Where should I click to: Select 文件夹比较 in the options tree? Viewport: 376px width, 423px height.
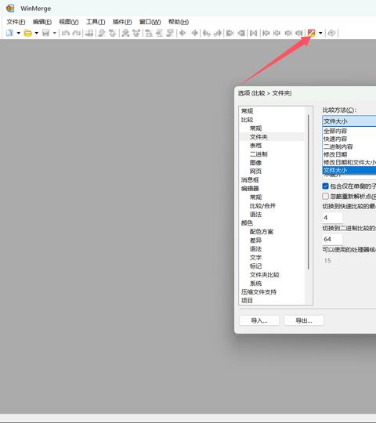tap(265, 275)
